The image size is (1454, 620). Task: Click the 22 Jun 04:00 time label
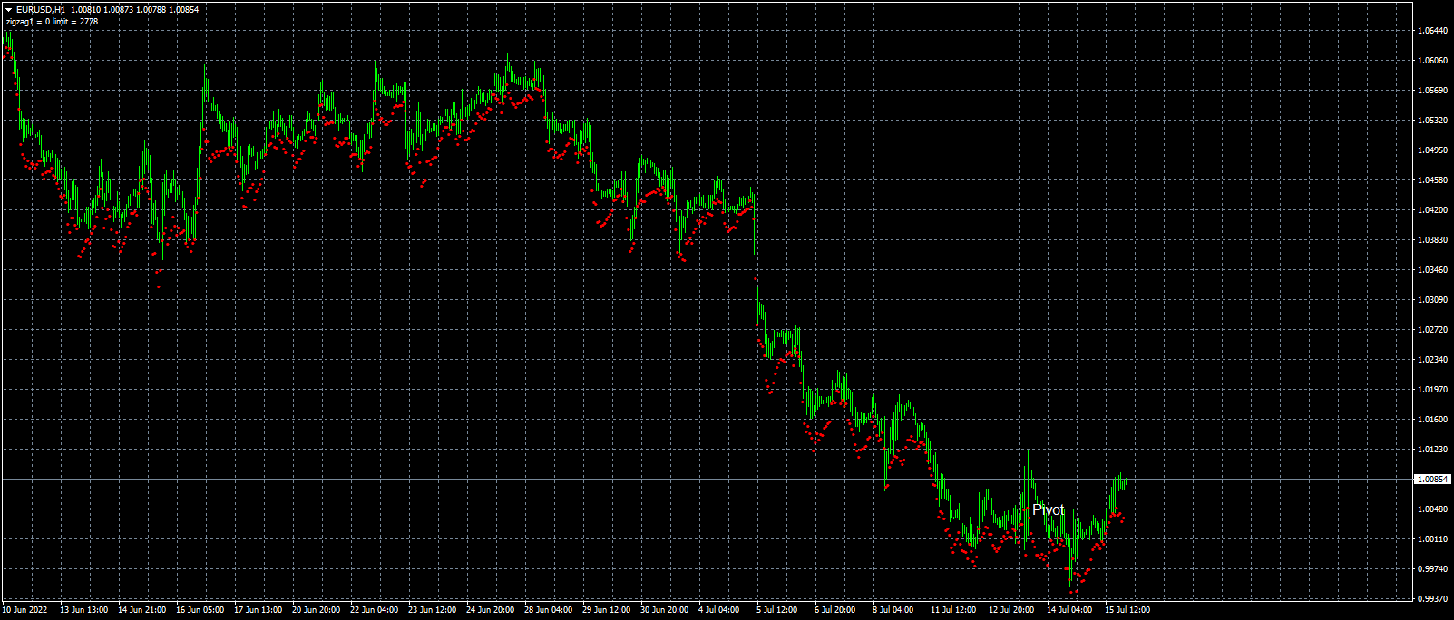[374, 609]
